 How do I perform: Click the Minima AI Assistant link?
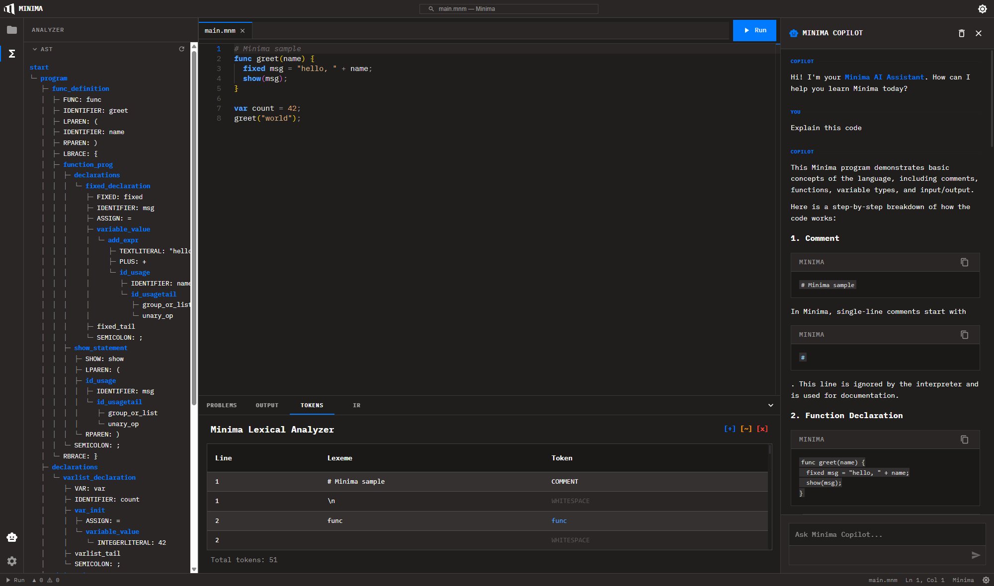884,77
